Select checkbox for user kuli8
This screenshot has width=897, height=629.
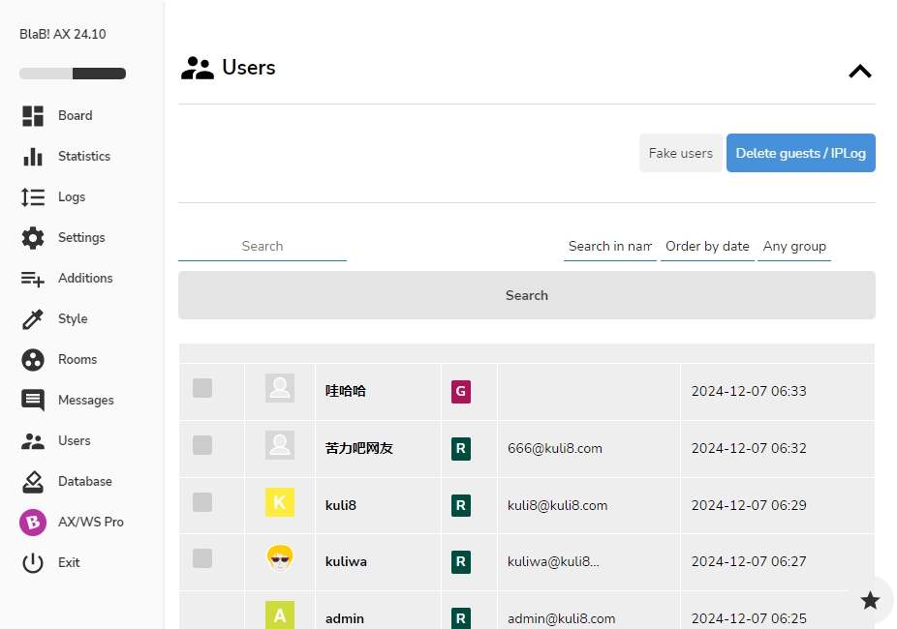(202, 502)
